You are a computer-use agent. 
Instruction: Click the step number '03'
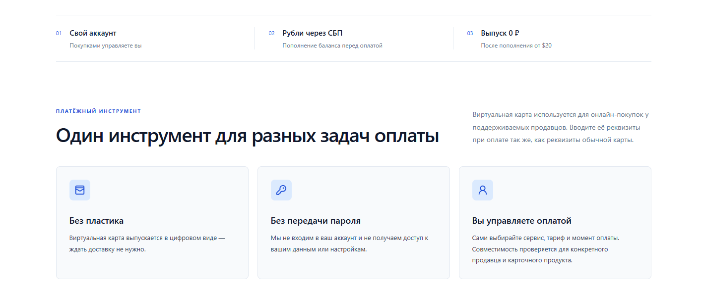click(x=470, y=34)
